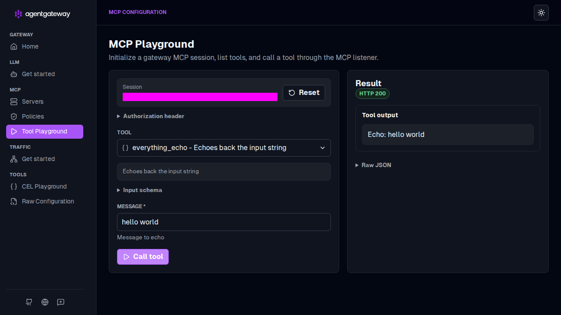Select Tool Playground sidebar item

click(x=44, y=131)
